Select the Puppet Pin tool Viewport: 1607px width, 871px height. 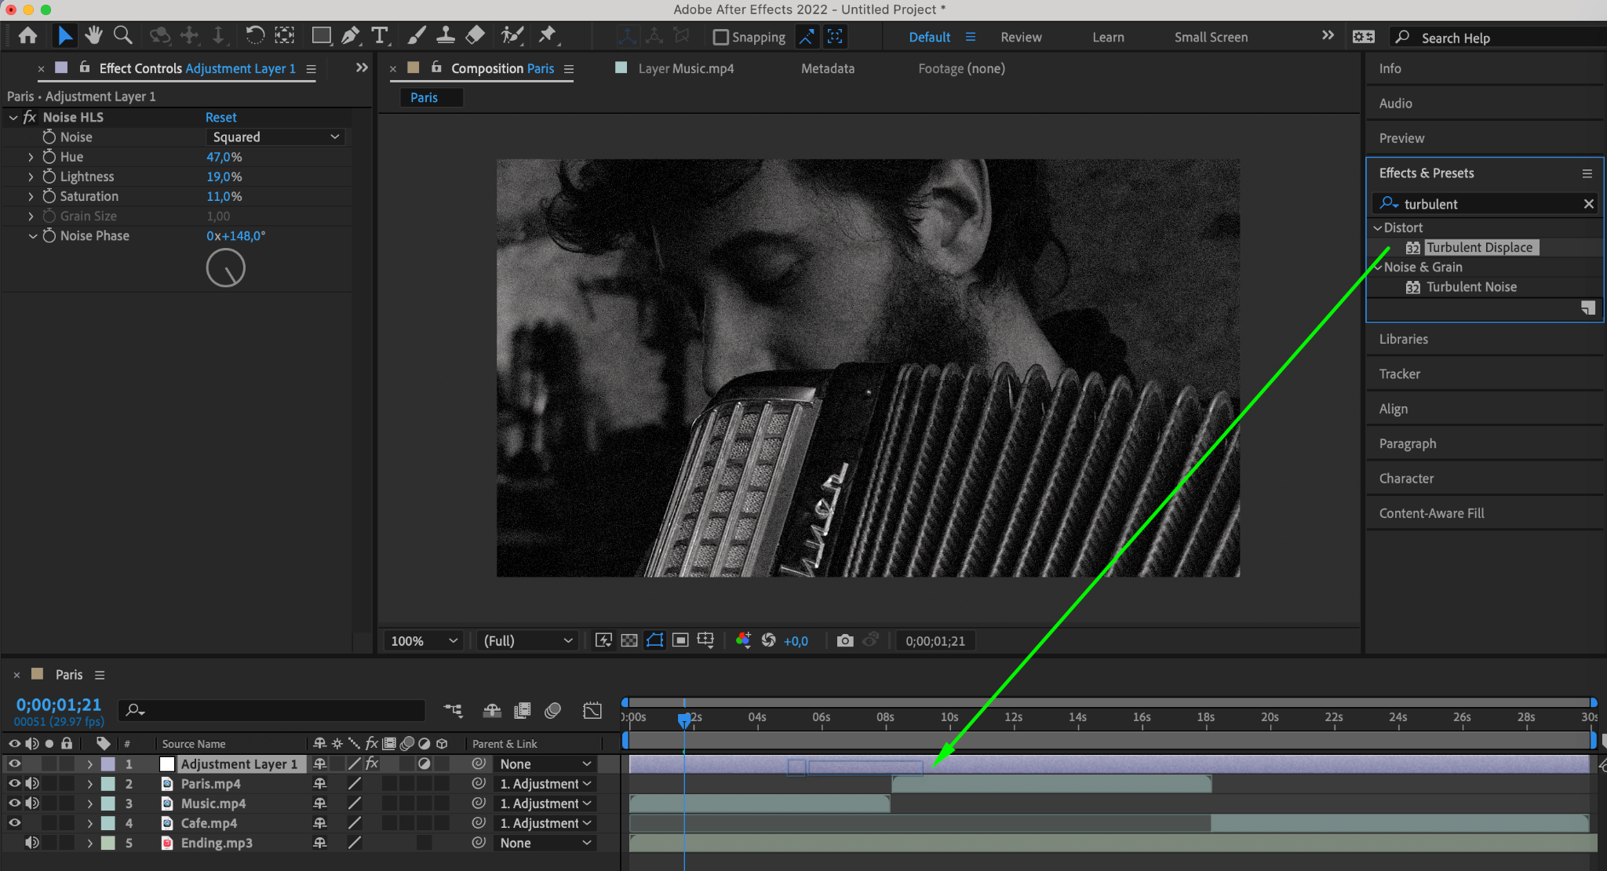coord(547,35)
